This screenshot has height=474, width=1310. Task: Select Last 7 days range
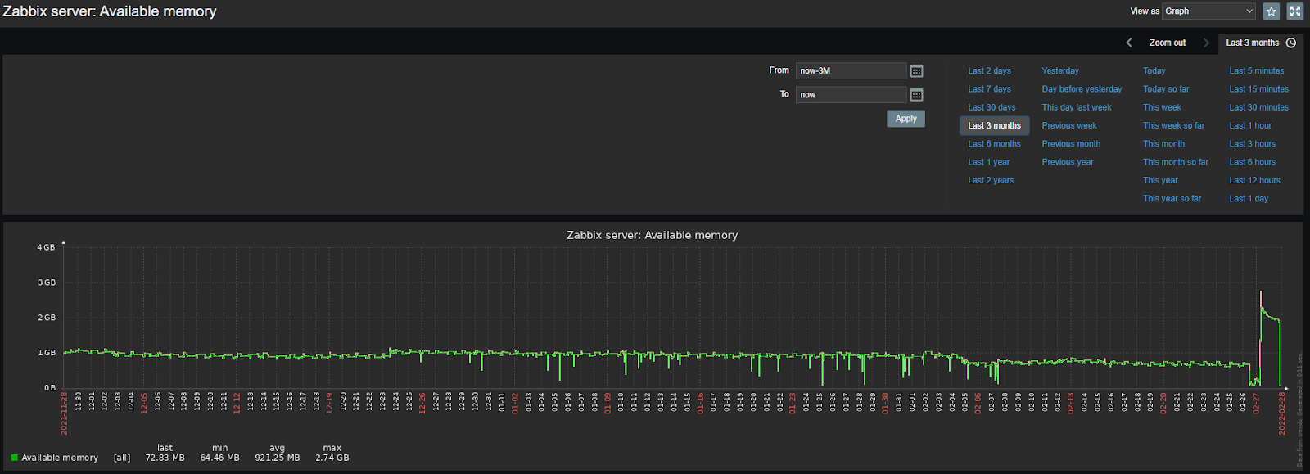tap(989, 89)
